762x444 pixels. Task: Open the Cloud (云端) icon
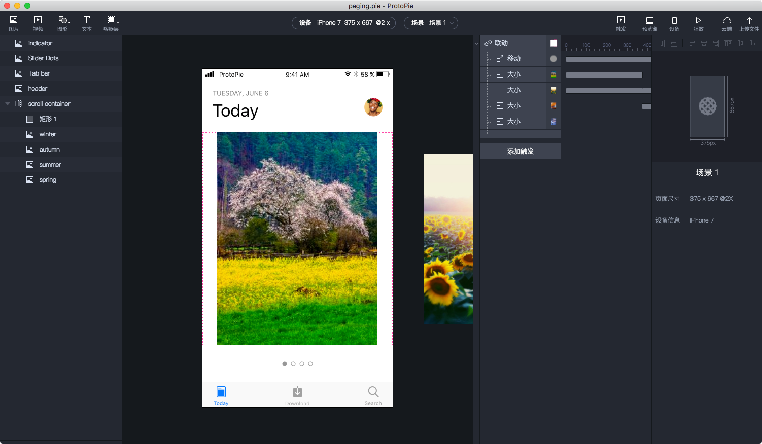(726, 23)
